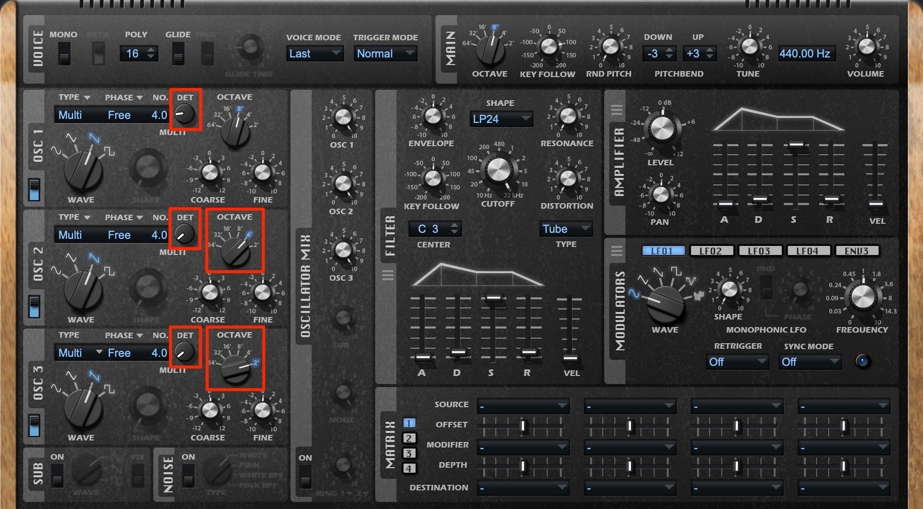Toggle OSC 1 on/off switch

[34, 190]
